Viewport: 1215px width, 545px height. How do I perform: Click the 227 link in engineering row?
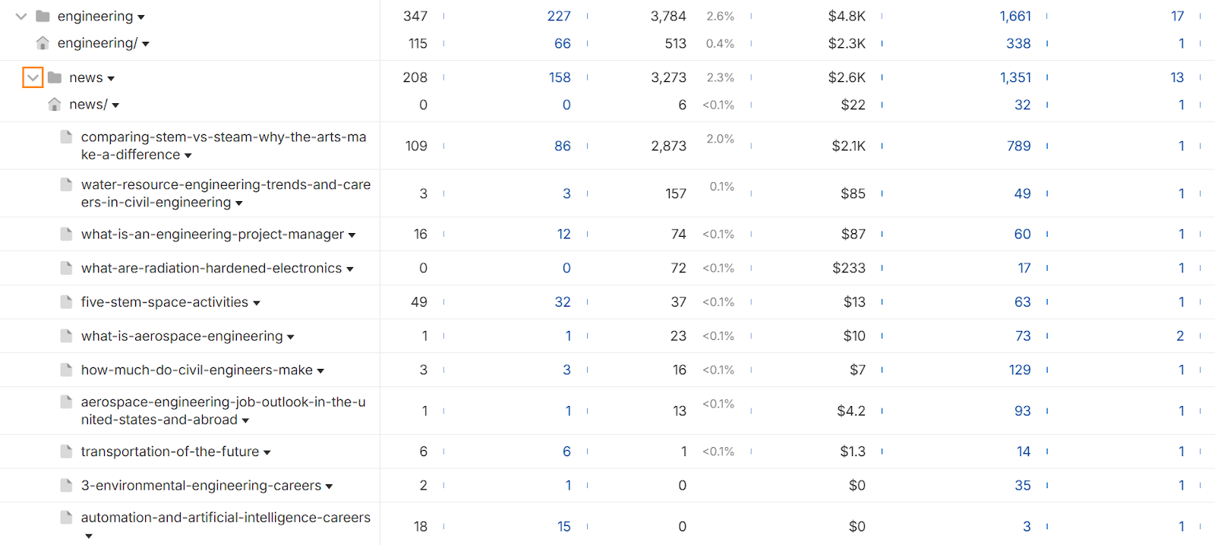[x=559, y=16]
